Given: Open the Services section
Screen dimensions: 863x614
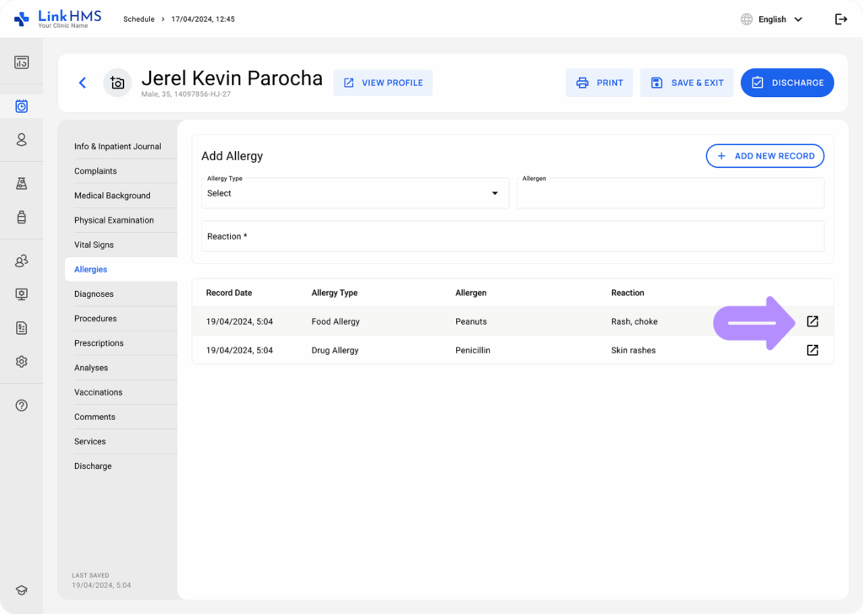Looking at the screenshot, I should 89,441.
